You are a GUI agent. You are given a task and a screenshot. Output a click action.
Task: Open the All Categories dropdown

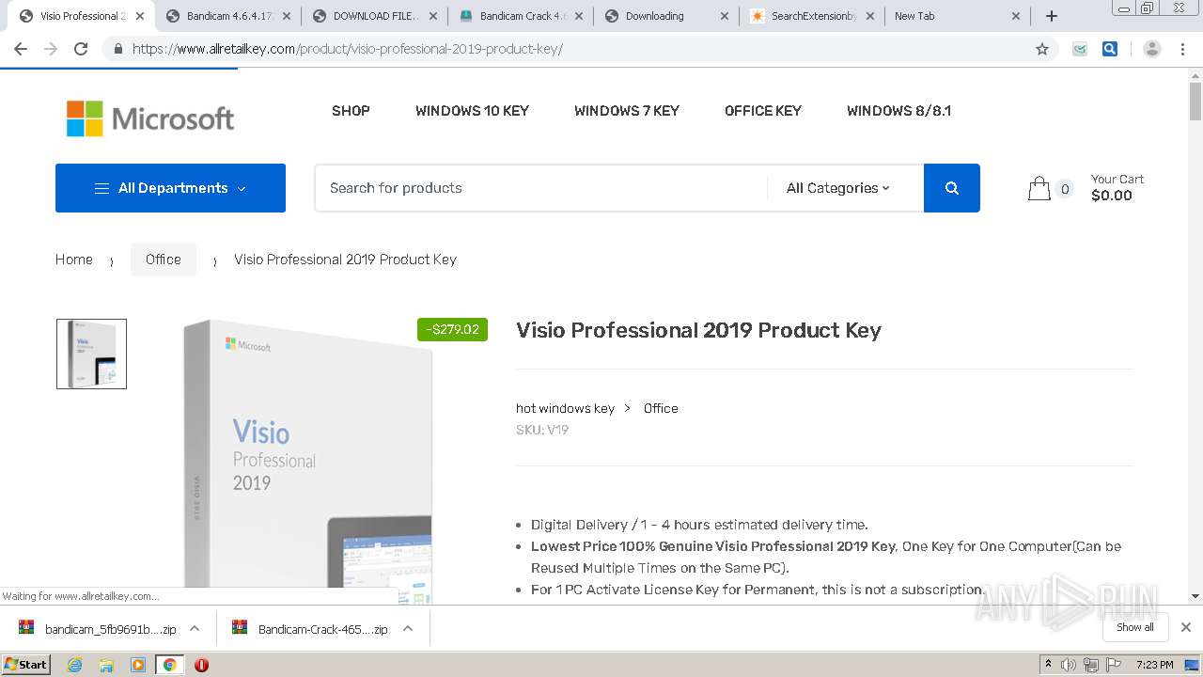pyautogui.click(x=837, y=188)
